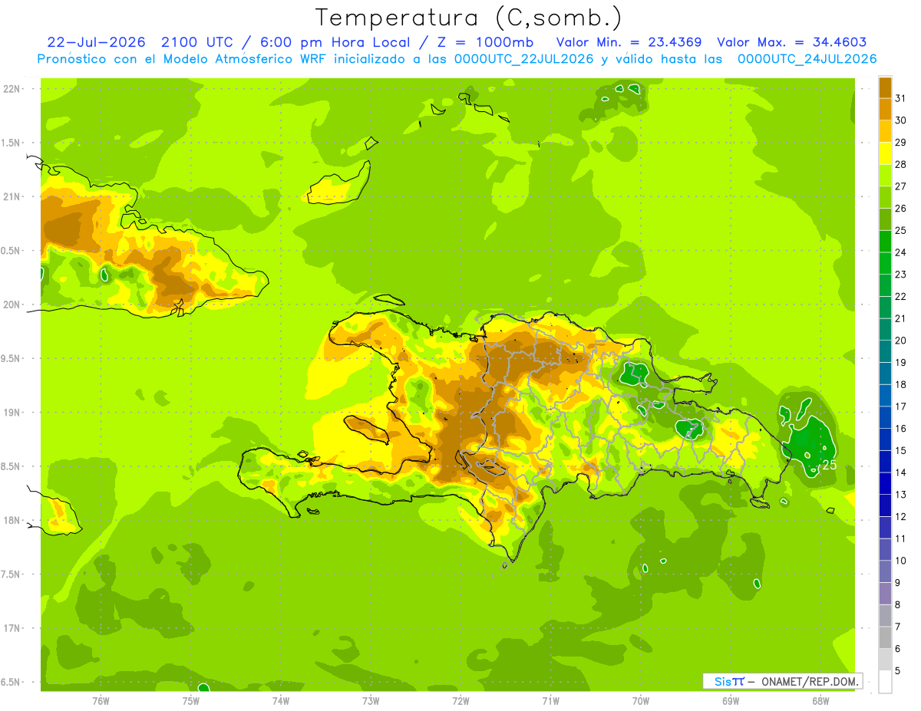
Task: Select the date text '22-Jul-2026'
Action: [97, 42]
